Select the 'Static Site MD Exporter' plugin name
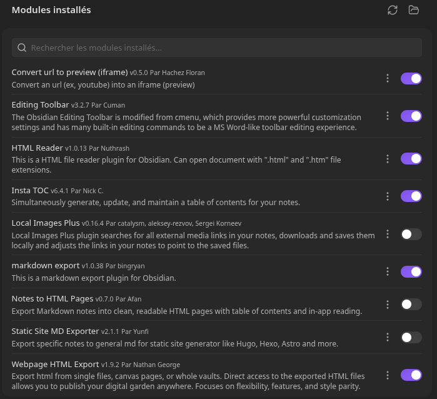This screenshot has width=437, height=399. pos(55,331)
